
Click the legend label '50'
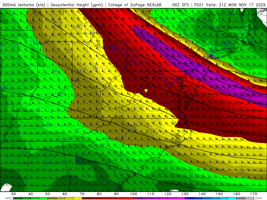click(x=48, y=194)
